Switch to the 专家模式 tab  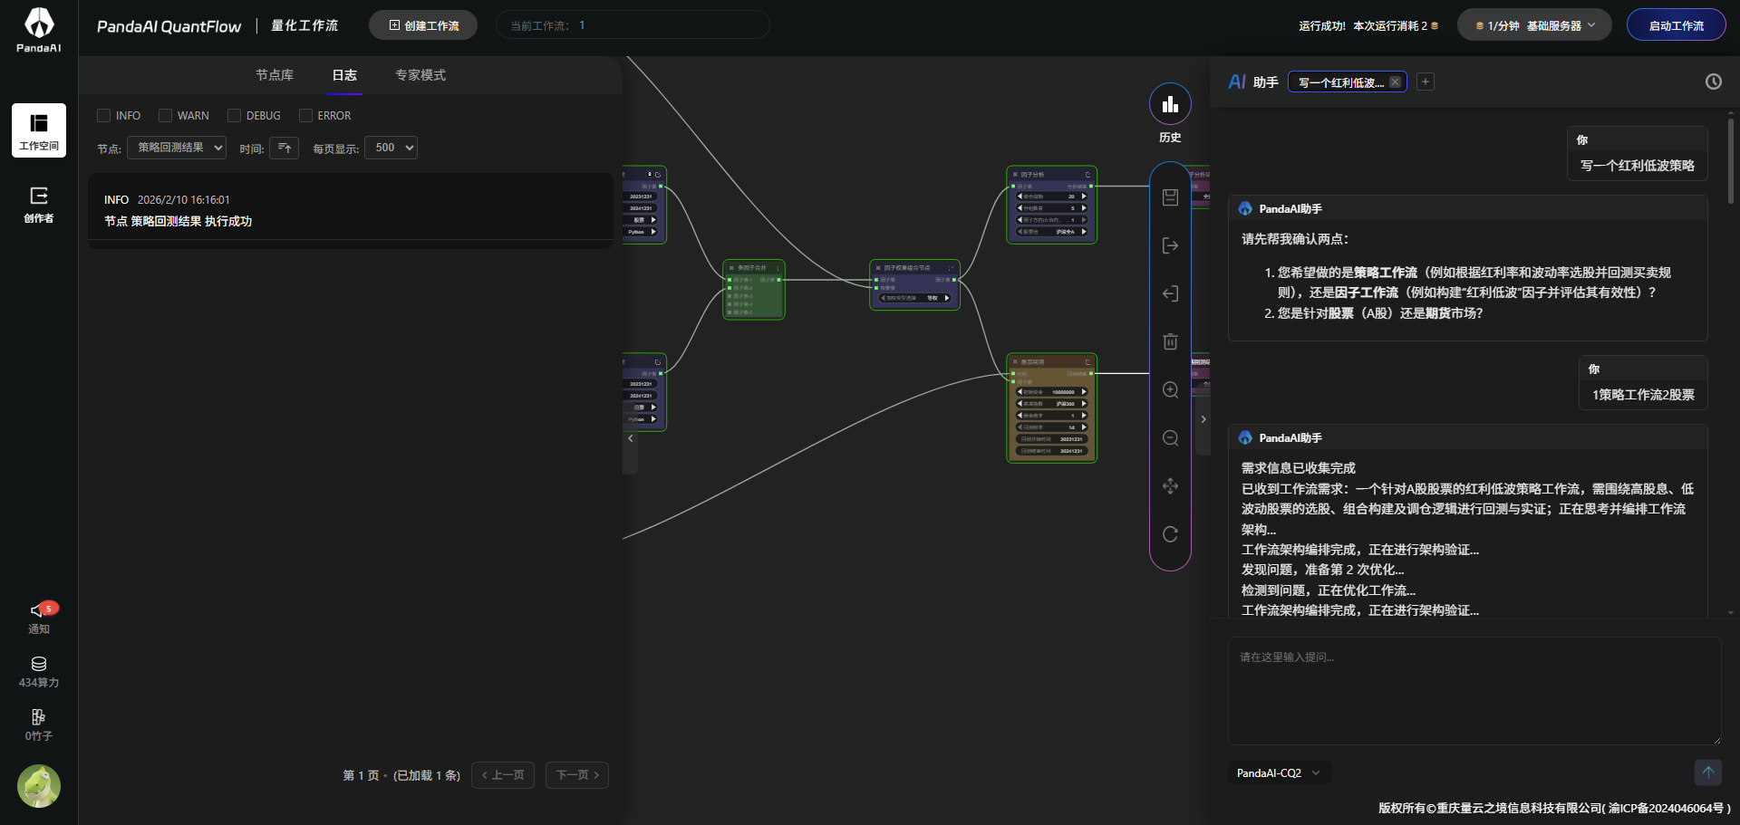coord(420,75)
